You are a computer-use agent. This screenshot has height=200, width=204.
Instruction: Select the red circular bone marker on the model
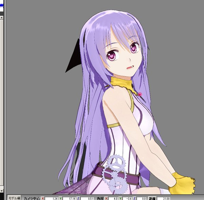pyautogui.click(x=140, y=94)
